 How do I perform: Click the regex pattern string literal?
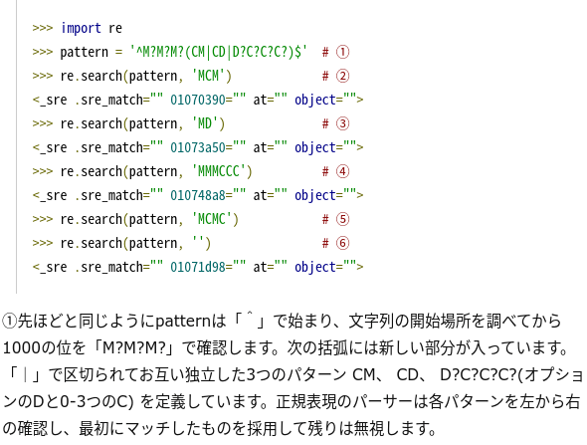pyautogui.click(x=219, y=52)
